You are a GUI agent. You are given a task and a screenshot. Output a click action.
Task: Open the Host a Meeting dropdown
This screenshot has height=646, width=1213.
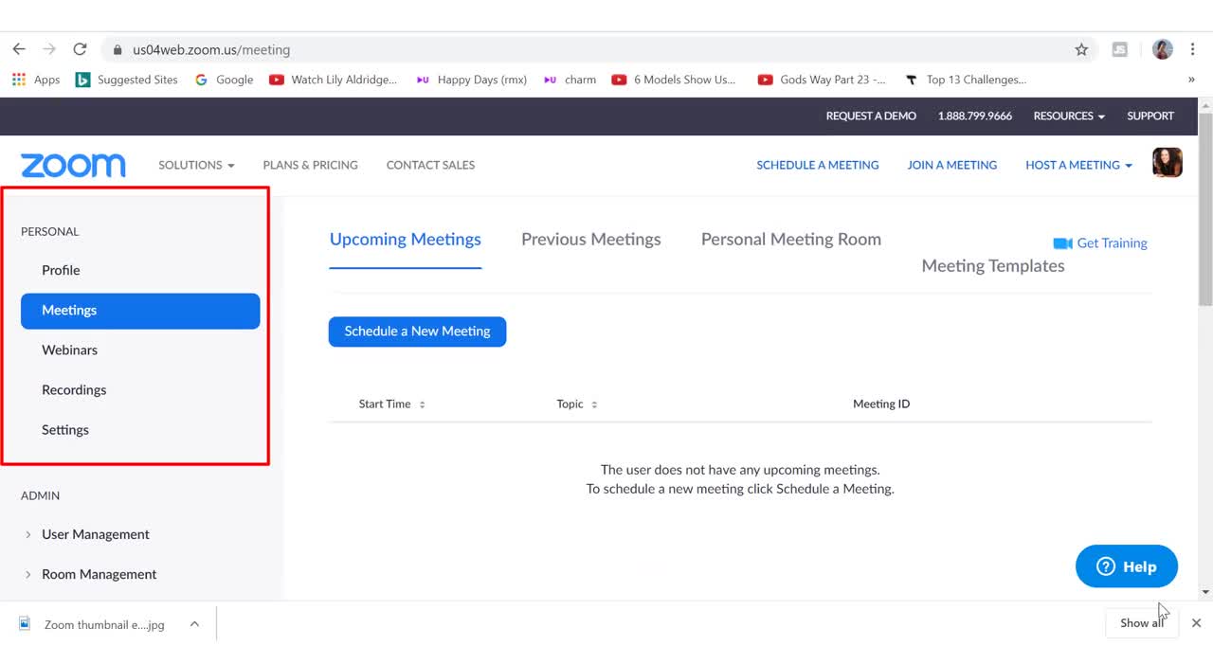click(1078, 165)
